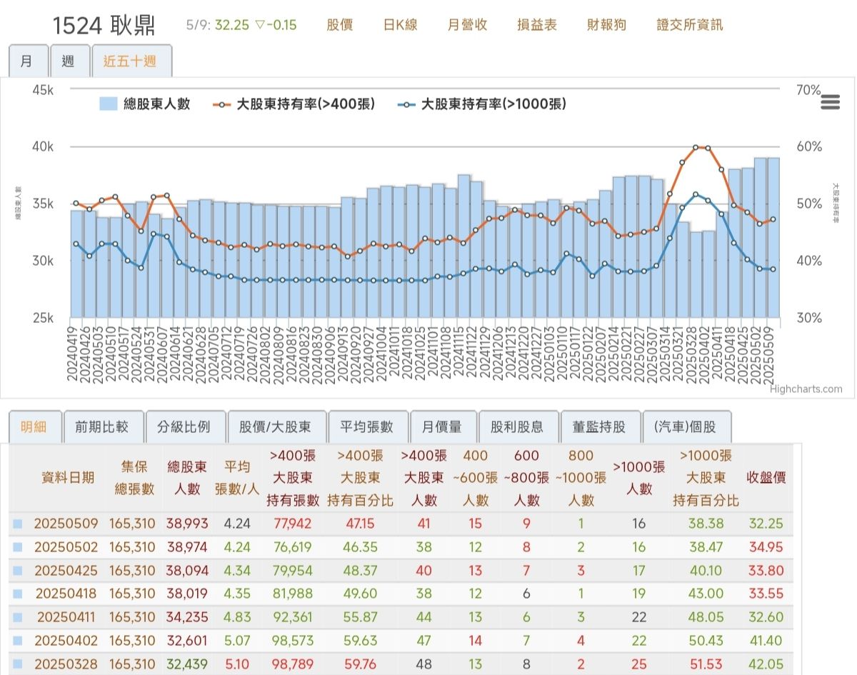Click the blue square beside 20250411 row

(x=18, y=617)
